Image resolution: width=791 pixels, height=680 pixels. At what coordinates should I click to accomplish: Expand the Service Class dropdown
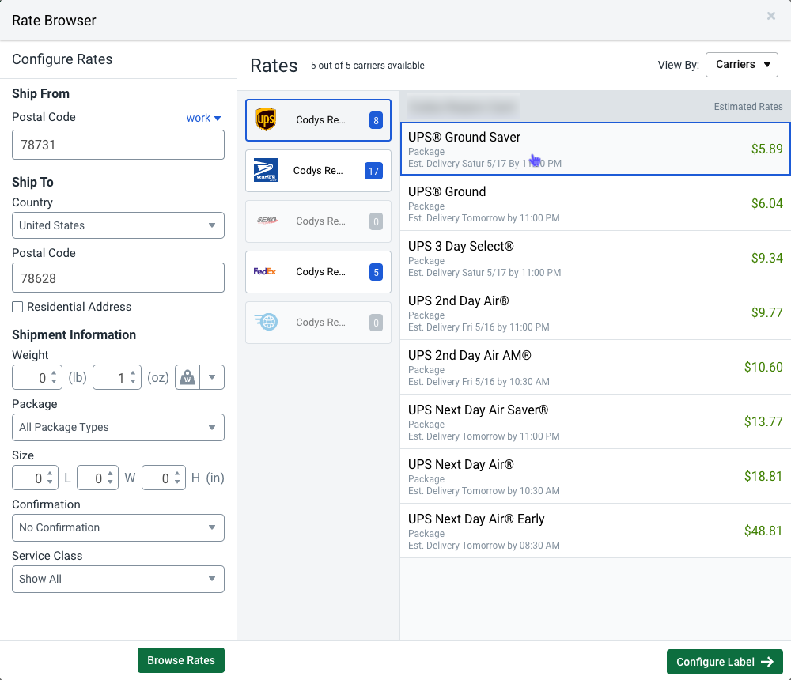point(118,579)
